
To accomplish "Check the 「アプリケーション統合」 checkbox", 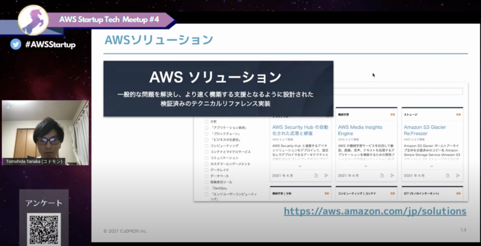I will tap(207, 128).
